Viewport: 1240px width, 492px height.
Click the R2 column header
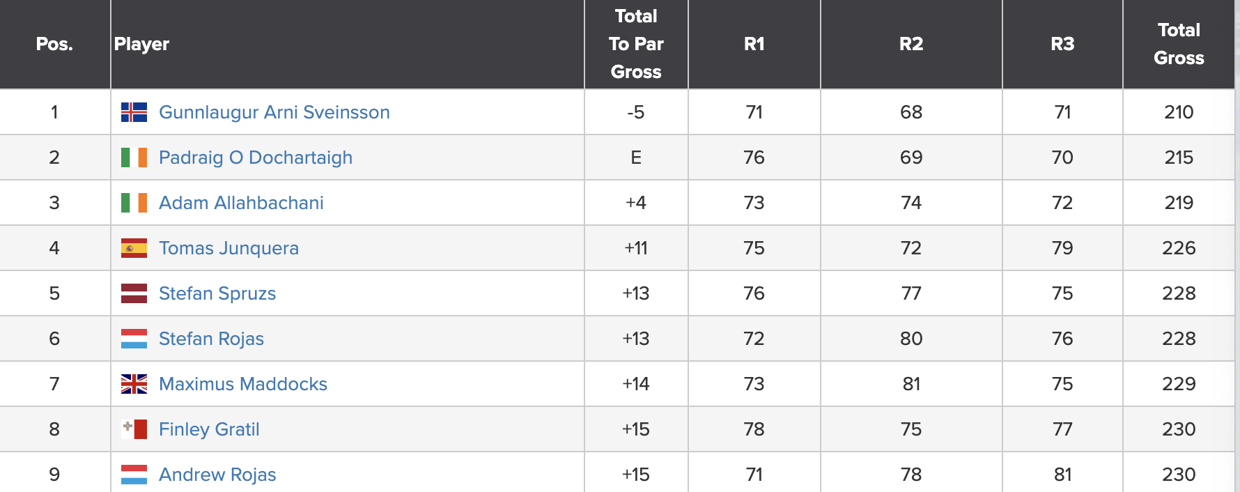click(x=911, y=44)
